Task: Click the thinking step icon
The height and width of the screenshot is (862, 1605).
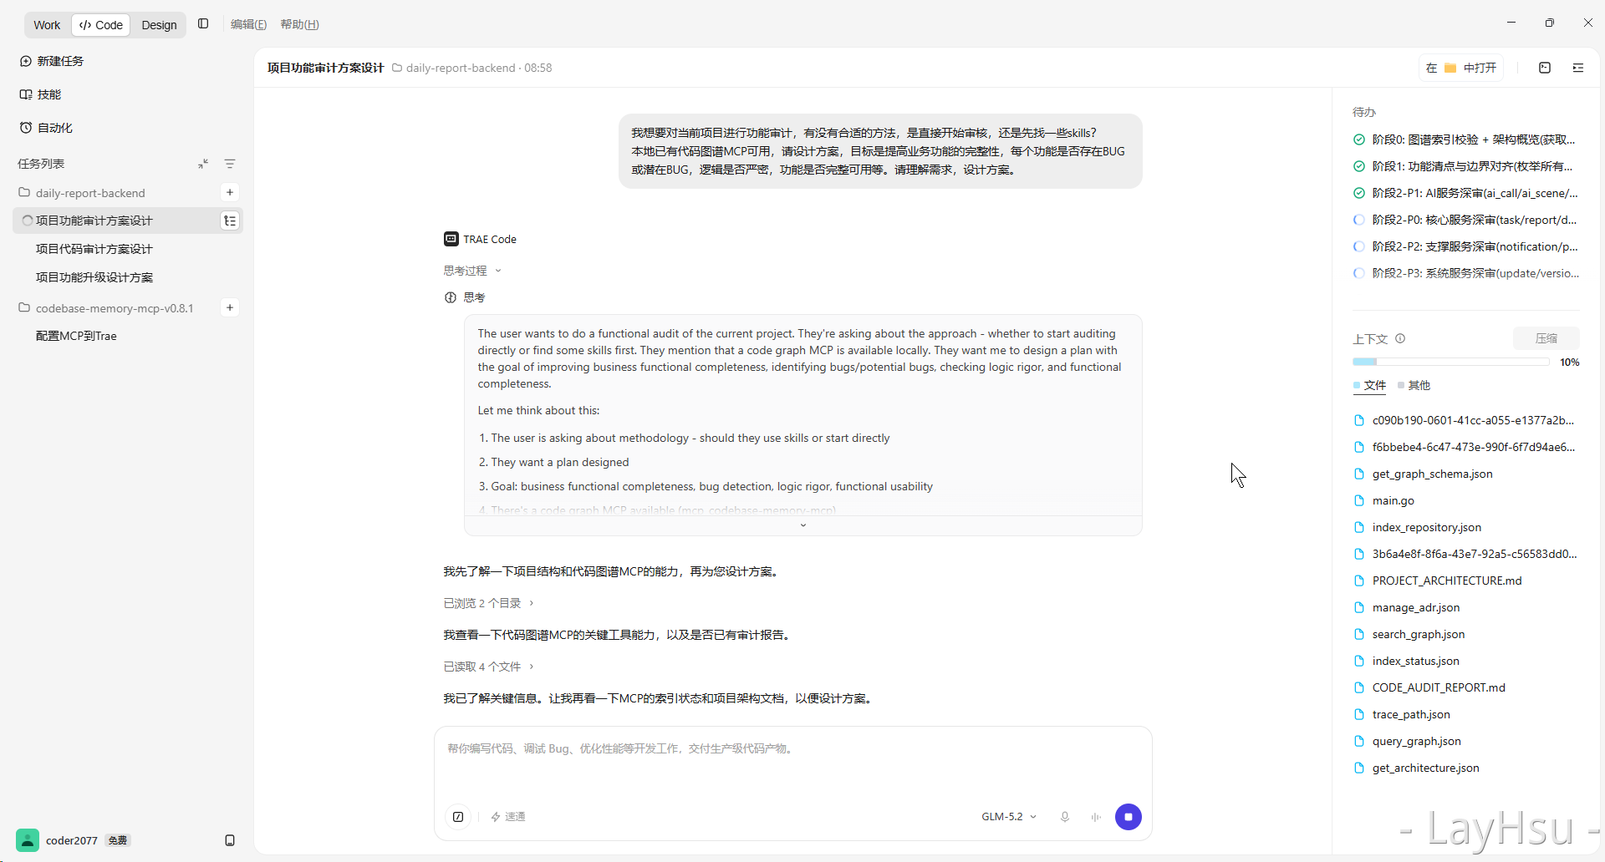Action: 451,297
